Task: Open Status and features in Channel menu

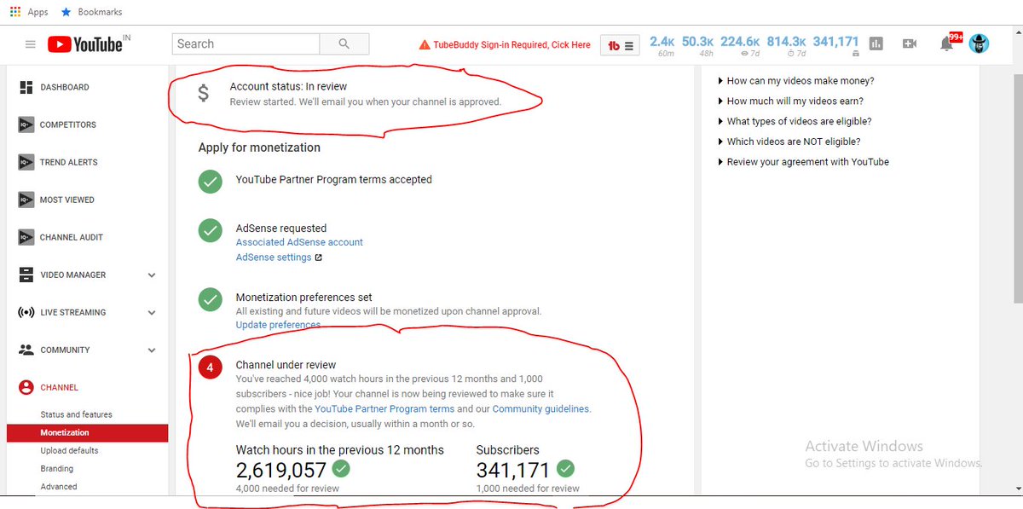Action: (x=77, y=414)
